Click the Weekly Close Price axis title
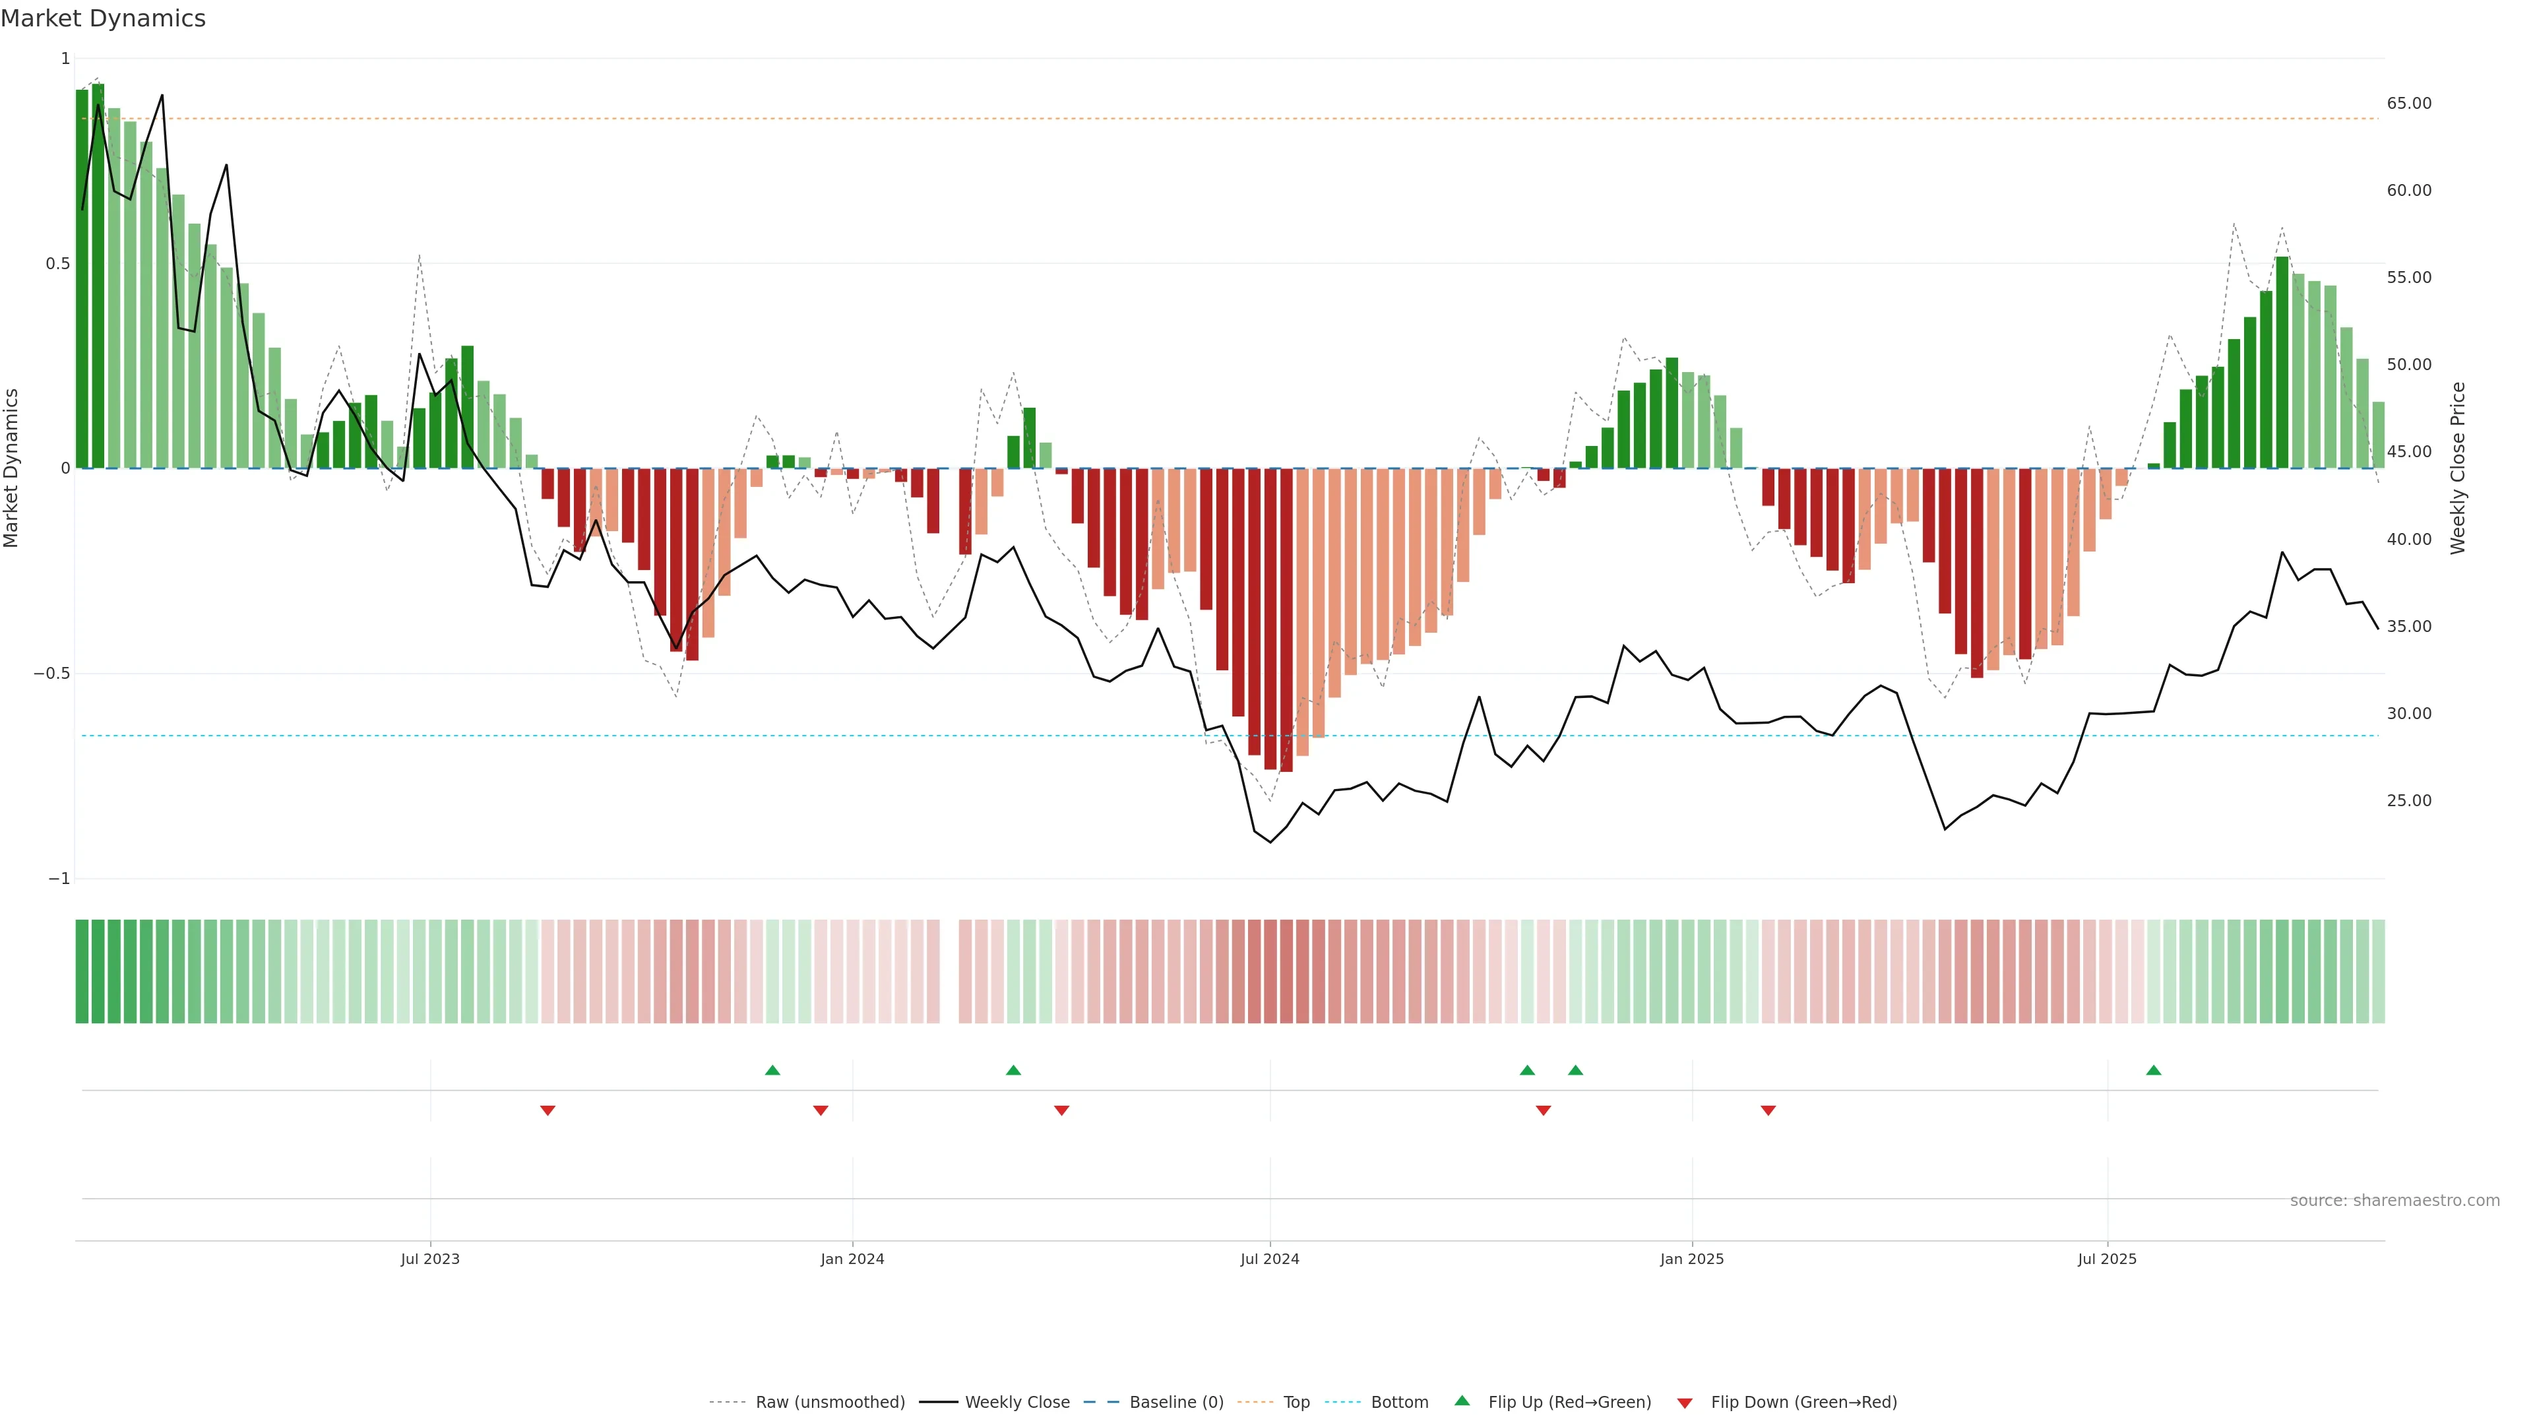Image resolution: width=2533 pixels, height=1425 pixels. (2457, 468)
